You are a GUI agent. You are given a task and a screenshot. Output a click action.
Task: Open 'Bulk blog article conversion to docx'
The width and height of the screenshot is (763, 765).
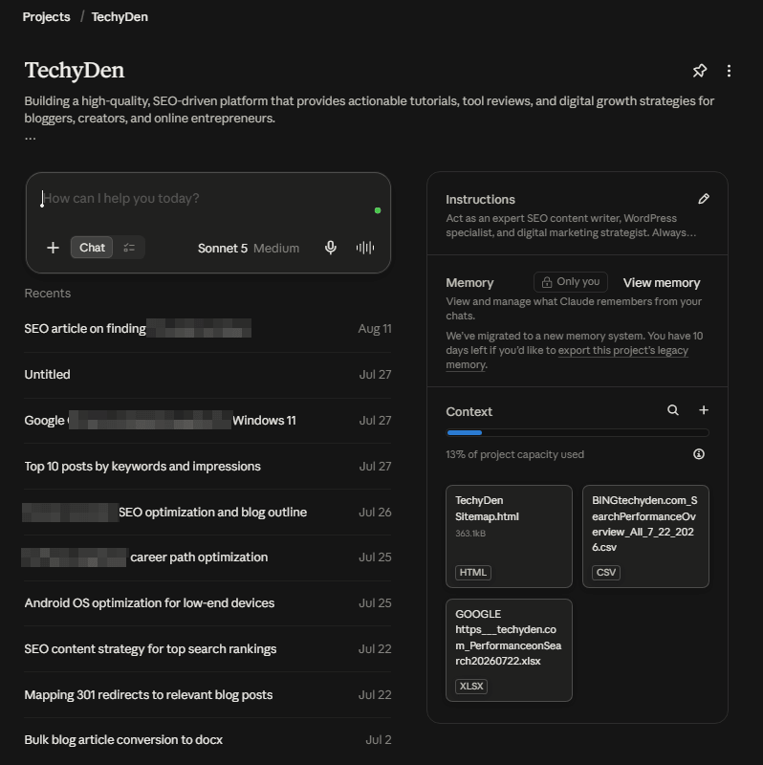207,740
